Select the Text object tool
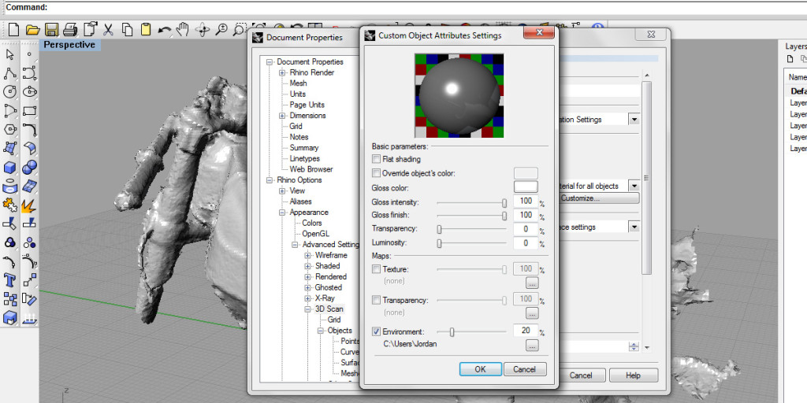 point(10,280)
